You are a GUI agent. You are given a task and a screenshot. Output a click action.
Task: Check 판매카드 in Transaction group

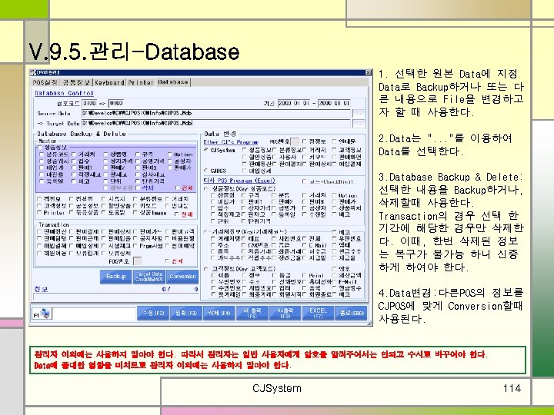pos(135,231)
